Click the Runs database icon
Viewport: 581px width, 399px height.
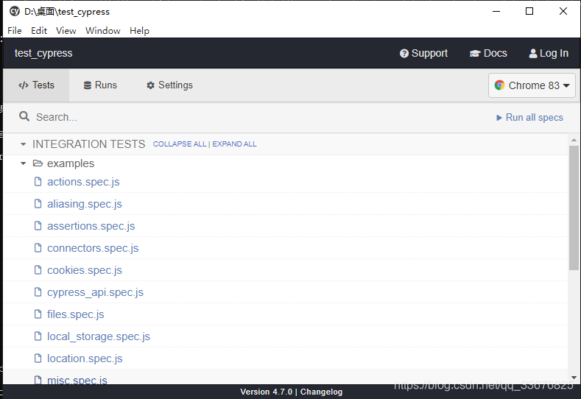click(88, 85)
